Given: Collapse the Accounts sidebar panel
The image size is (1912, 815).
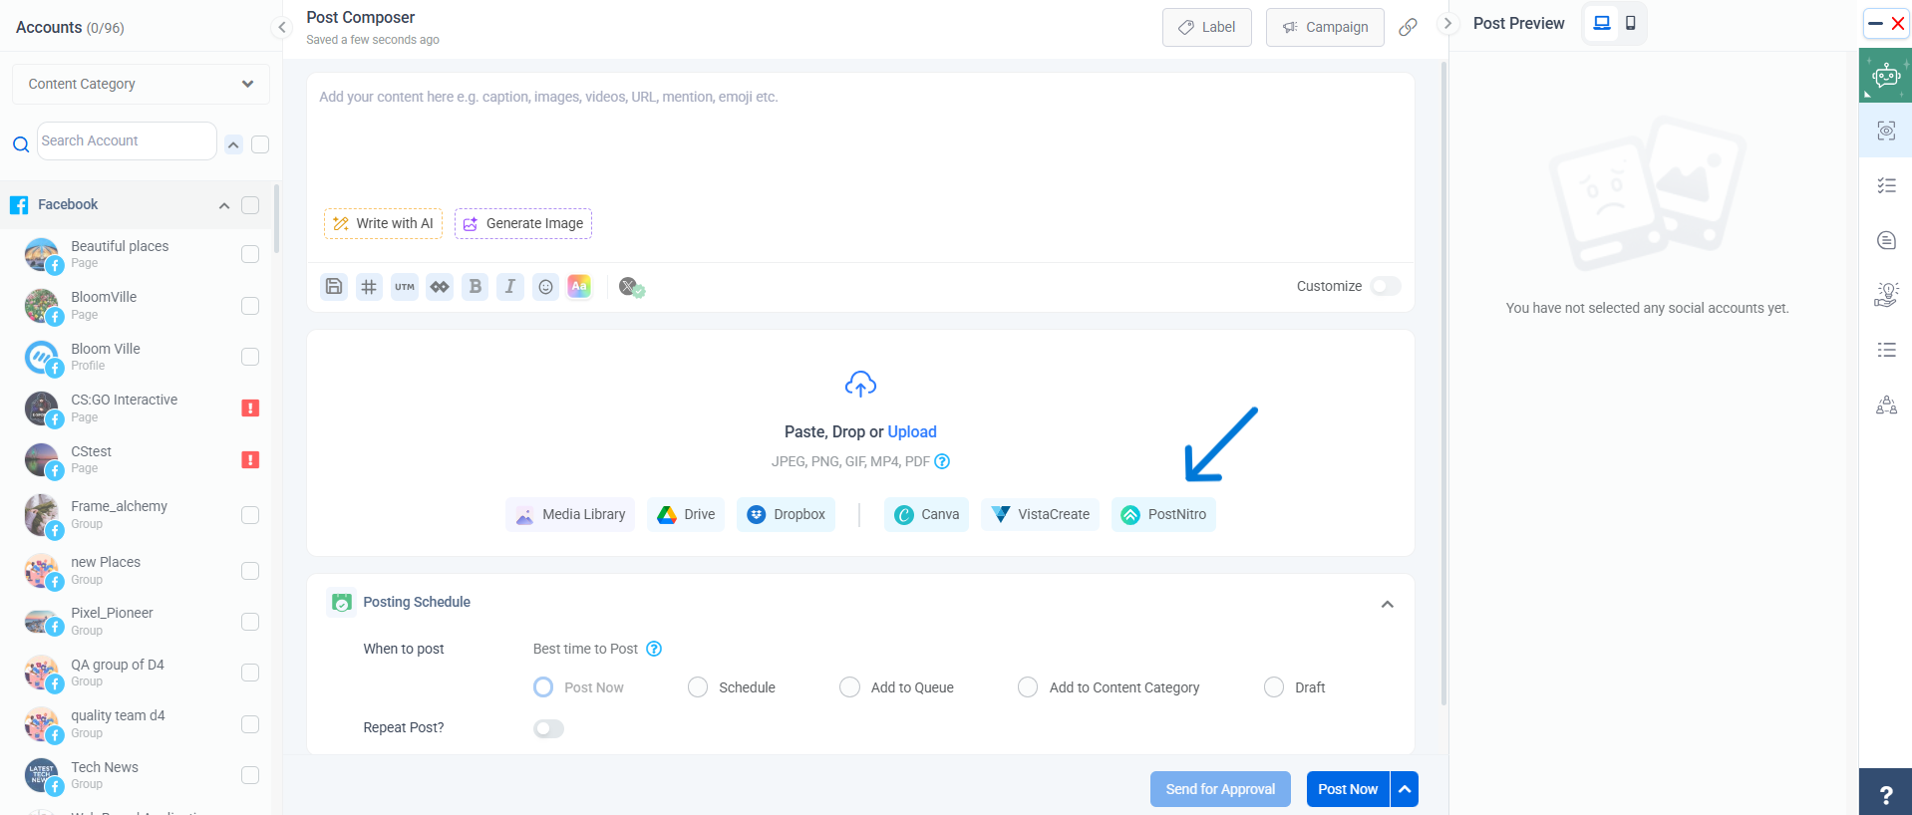Looking at the screenshot, I should click(282, 27).
